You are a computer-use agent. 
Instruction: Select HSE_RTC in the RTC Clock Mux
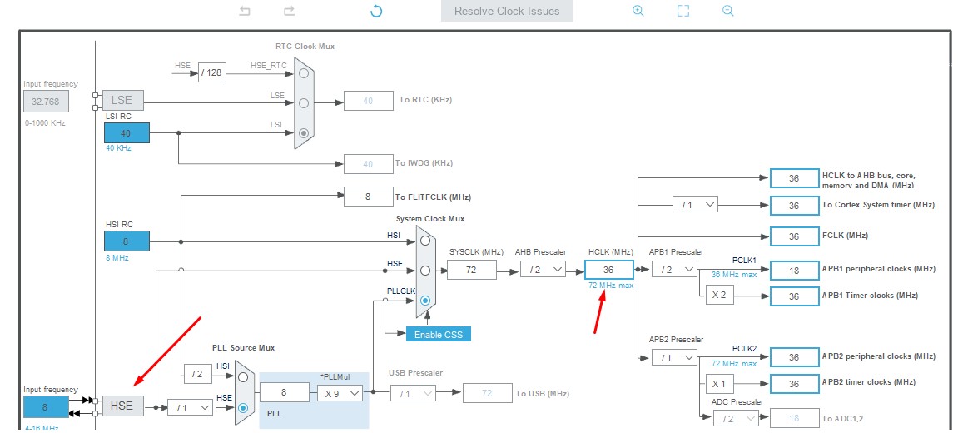pos(304,73)
